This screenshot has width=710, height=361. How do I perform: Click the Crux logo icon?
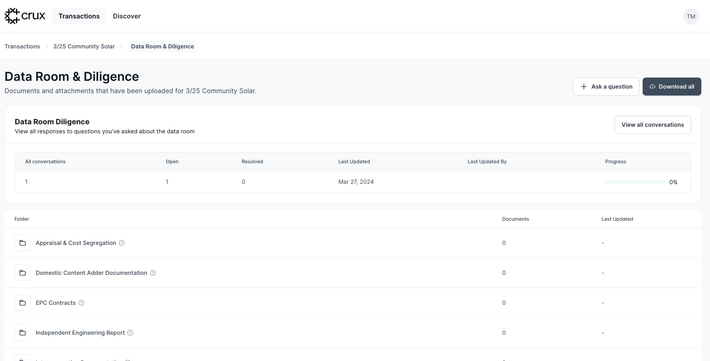click(x=12, y=16)
